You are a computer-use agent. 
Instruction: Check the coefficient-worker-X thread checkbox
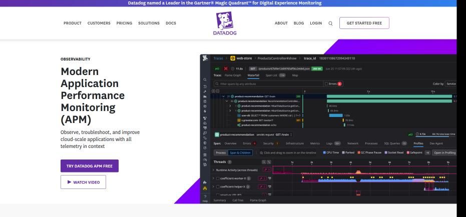pos(218,178)
